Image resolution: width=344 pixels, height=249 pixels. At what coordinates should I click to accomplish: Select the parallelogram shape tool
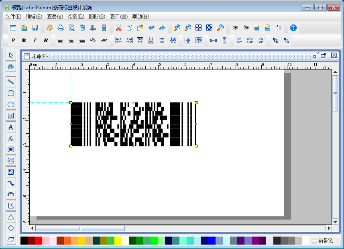11,239
